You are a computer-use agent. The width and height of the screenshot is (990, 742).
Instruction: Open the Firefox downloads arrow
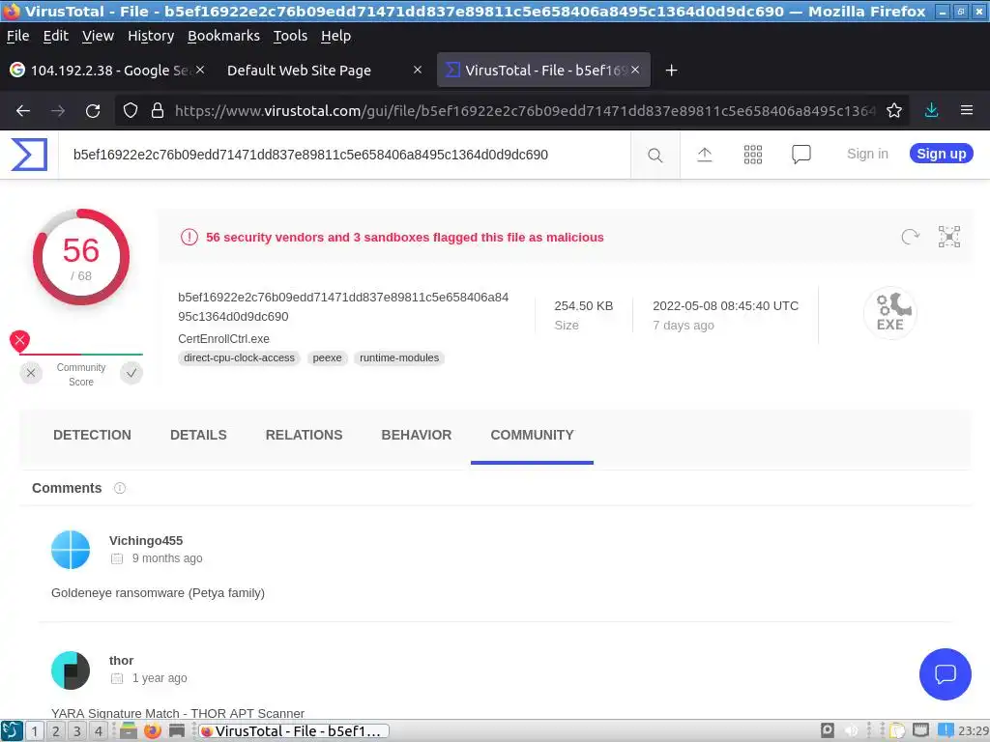pyautogui.click(x=931, y=111)
